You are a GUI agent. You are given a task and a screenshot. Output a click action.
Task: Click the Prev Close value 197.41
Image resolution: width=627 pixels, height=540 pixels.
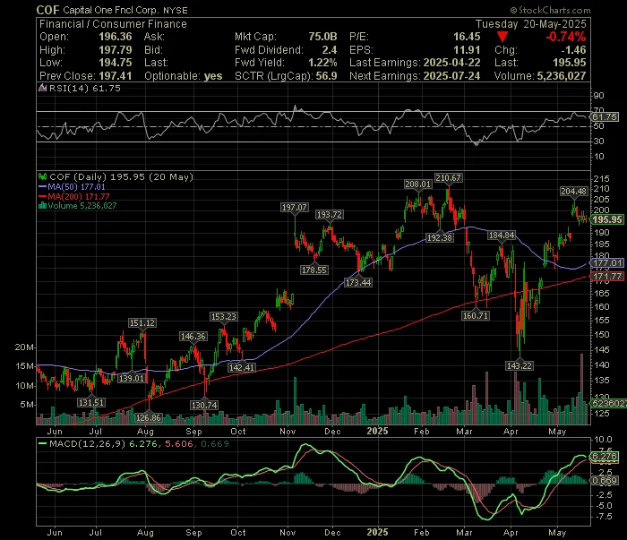tap(116, 76)
